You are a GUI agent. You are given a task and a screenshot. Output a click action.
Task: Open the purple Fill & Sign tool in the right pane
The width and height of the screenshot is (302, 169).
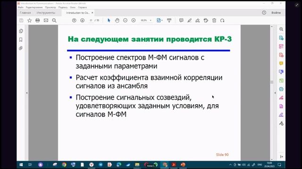click(281, 115)
